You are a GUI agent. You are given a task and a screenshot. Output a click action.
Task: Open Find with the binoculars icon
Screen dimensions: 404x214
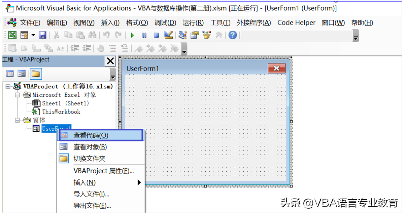92,35
